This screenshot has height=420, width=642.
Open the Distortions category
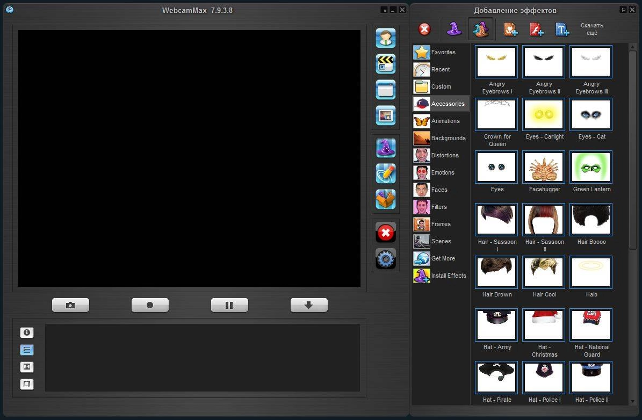pyautogui.click(x=441, y=156)
